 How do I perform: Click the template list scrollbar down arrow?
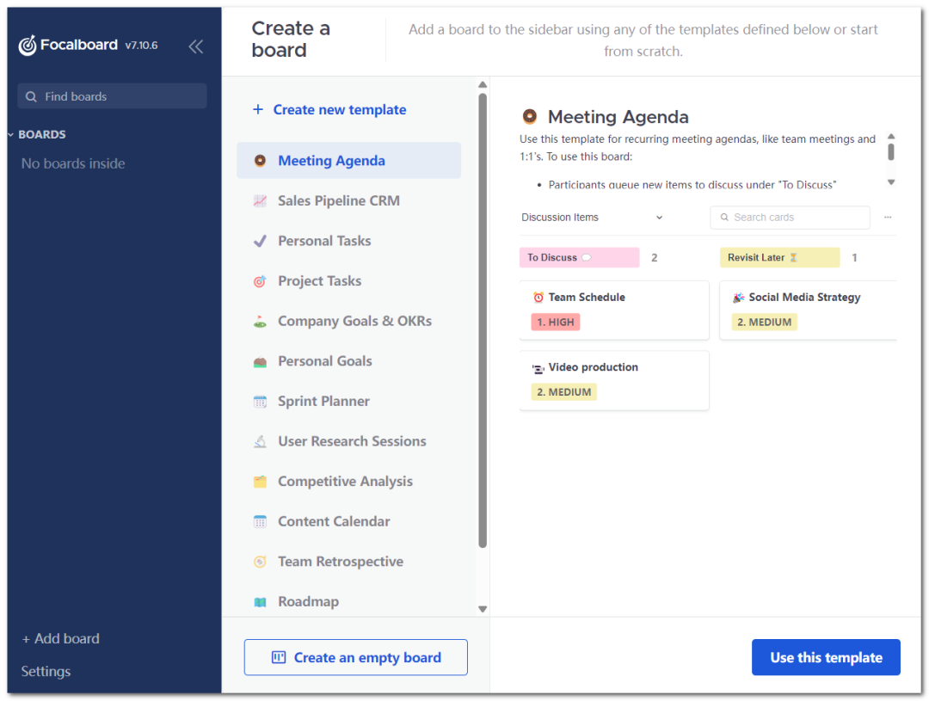point(483,609)
